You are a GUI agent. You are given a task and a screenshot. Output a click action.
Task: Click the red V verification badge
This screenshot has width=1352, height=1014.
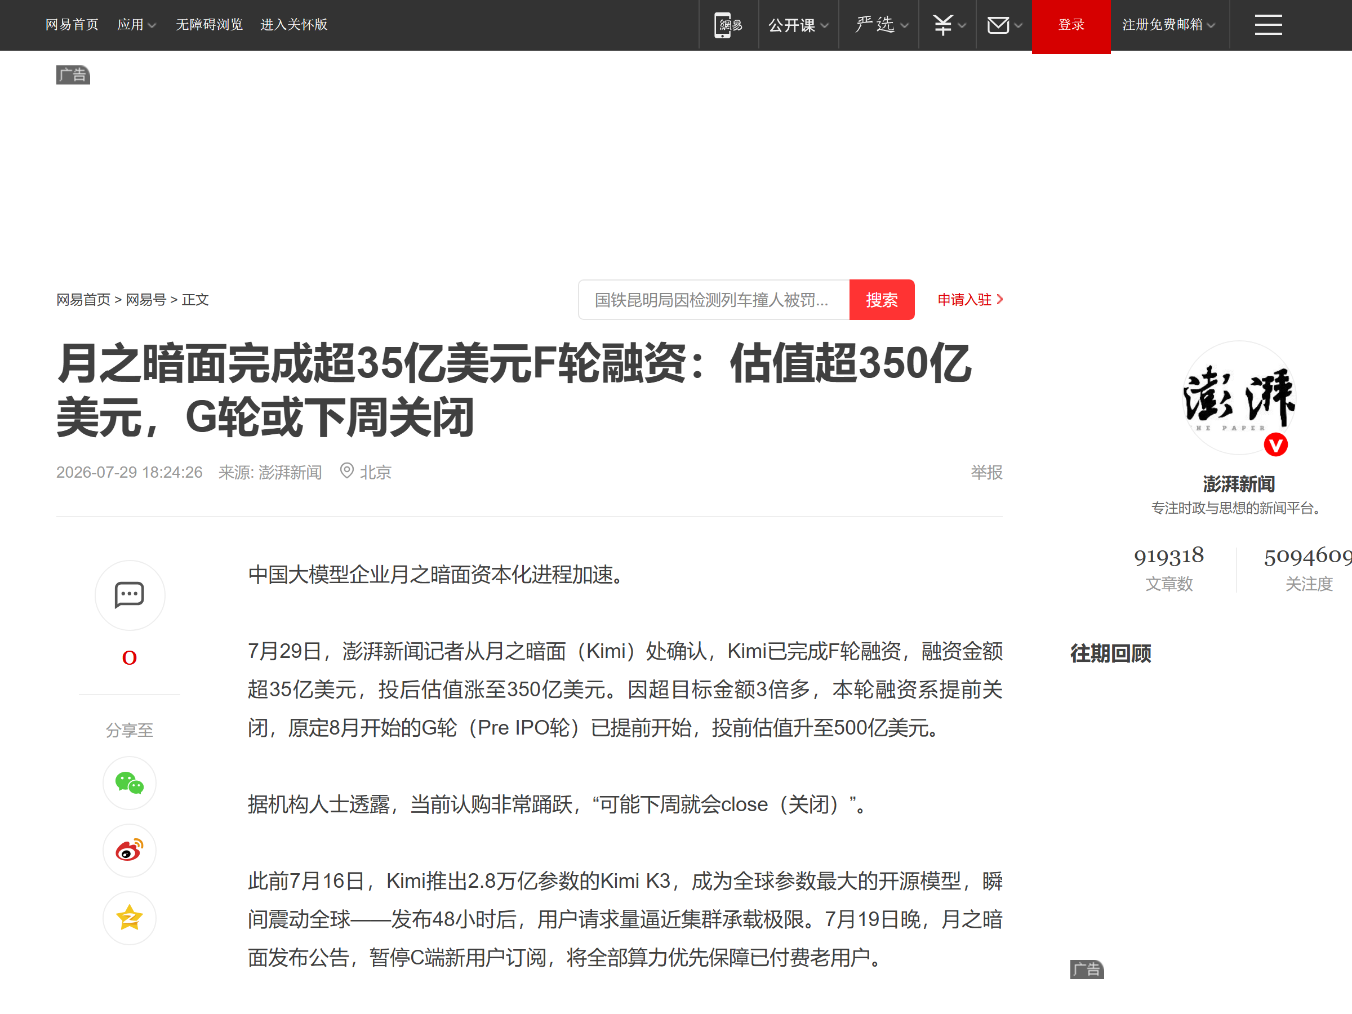[1275, 445]
